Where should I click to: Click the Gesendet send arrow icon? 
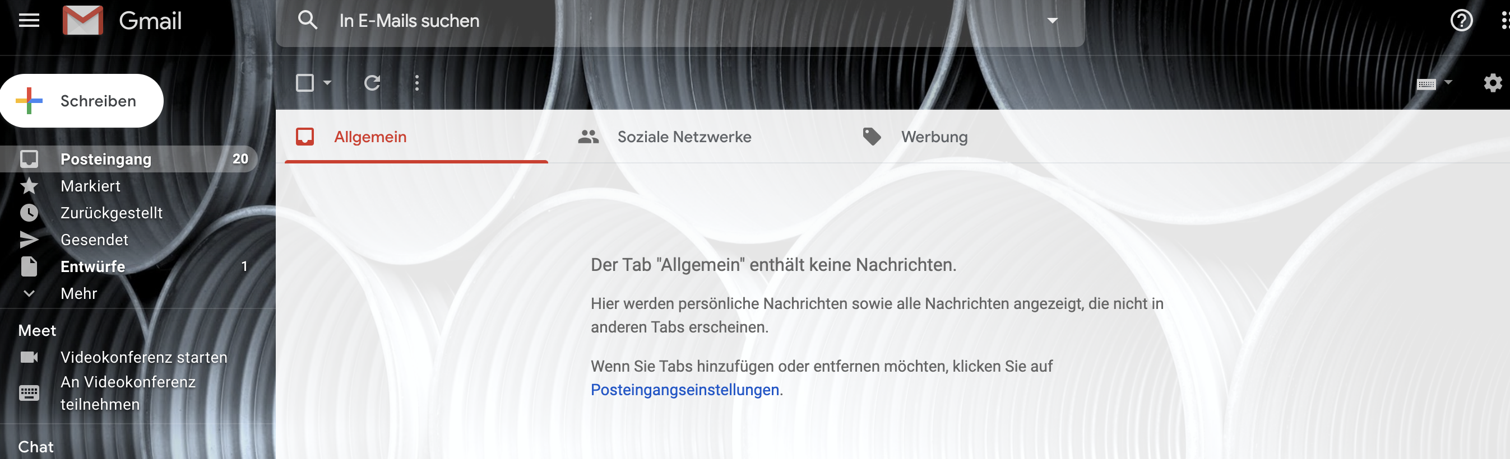(29, 240)
